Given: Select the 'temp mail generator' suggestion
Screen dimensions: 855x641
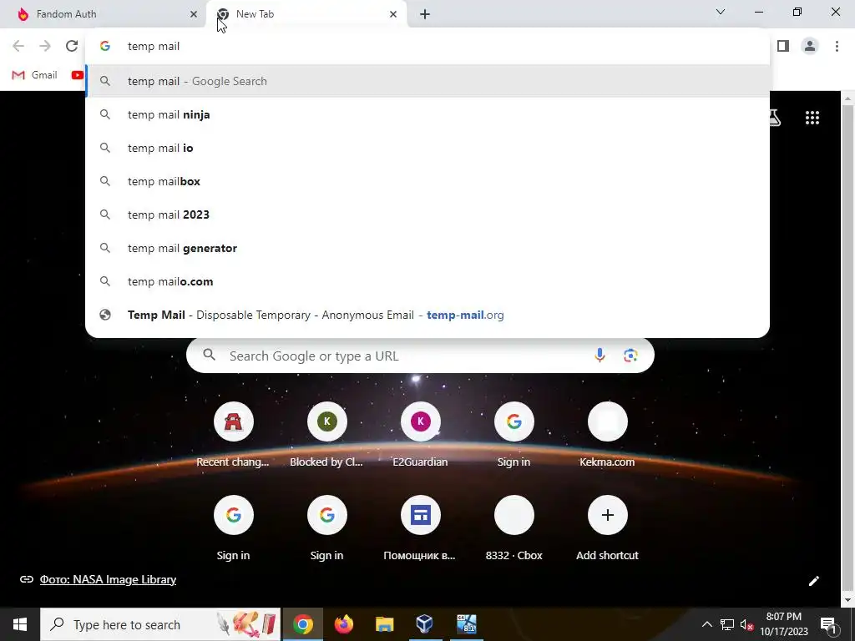Looking at the screenshot, I should point(427,248).
